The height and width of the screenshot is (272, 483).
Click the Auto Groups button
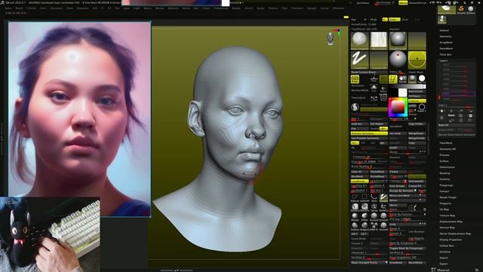398,186
